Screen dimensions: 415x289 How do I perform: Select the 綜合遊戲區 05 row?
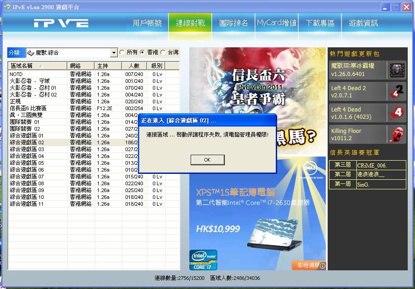[94, 163]
